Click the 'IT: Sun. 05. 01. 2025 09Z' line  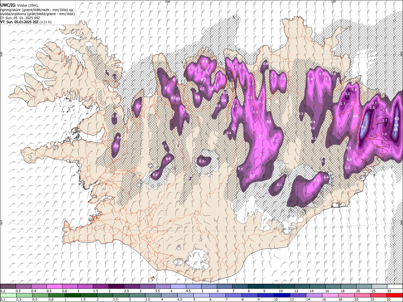click(x=20, y=18)
